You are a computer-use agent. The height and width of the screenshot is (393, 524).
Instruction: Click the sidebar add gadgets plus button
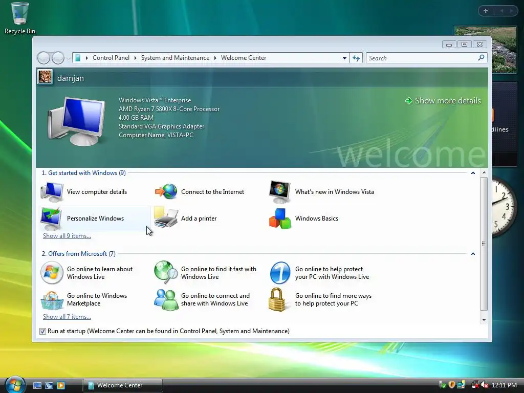pos(486,11)
